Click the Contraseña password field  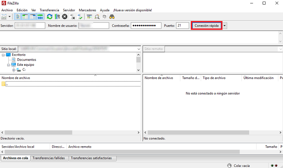point(146,26)
